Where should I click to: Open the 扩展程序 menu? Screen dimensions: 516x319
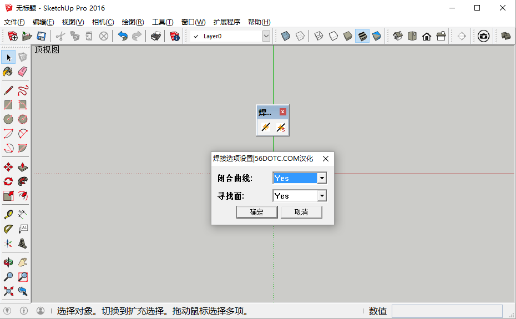226,22
